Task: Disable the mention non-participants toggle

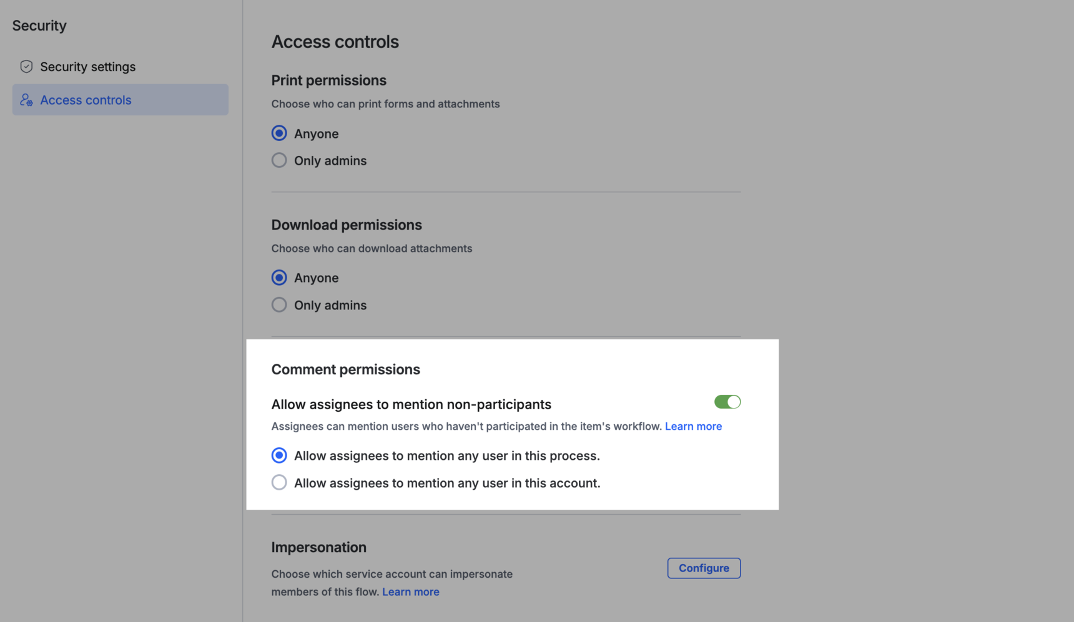Action: coord(727,402)
